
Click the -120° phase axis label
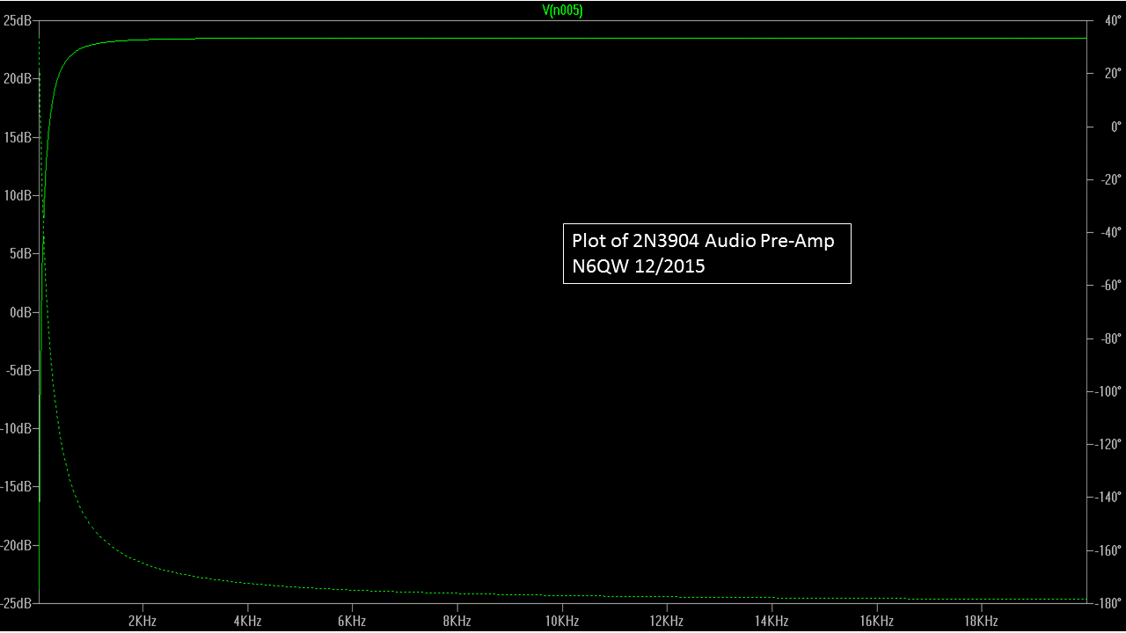[1108, 444]
